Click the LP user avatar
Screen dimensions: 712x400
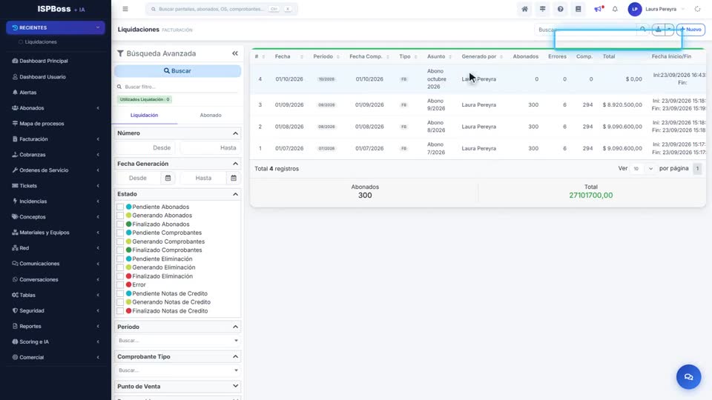point(634,9)
